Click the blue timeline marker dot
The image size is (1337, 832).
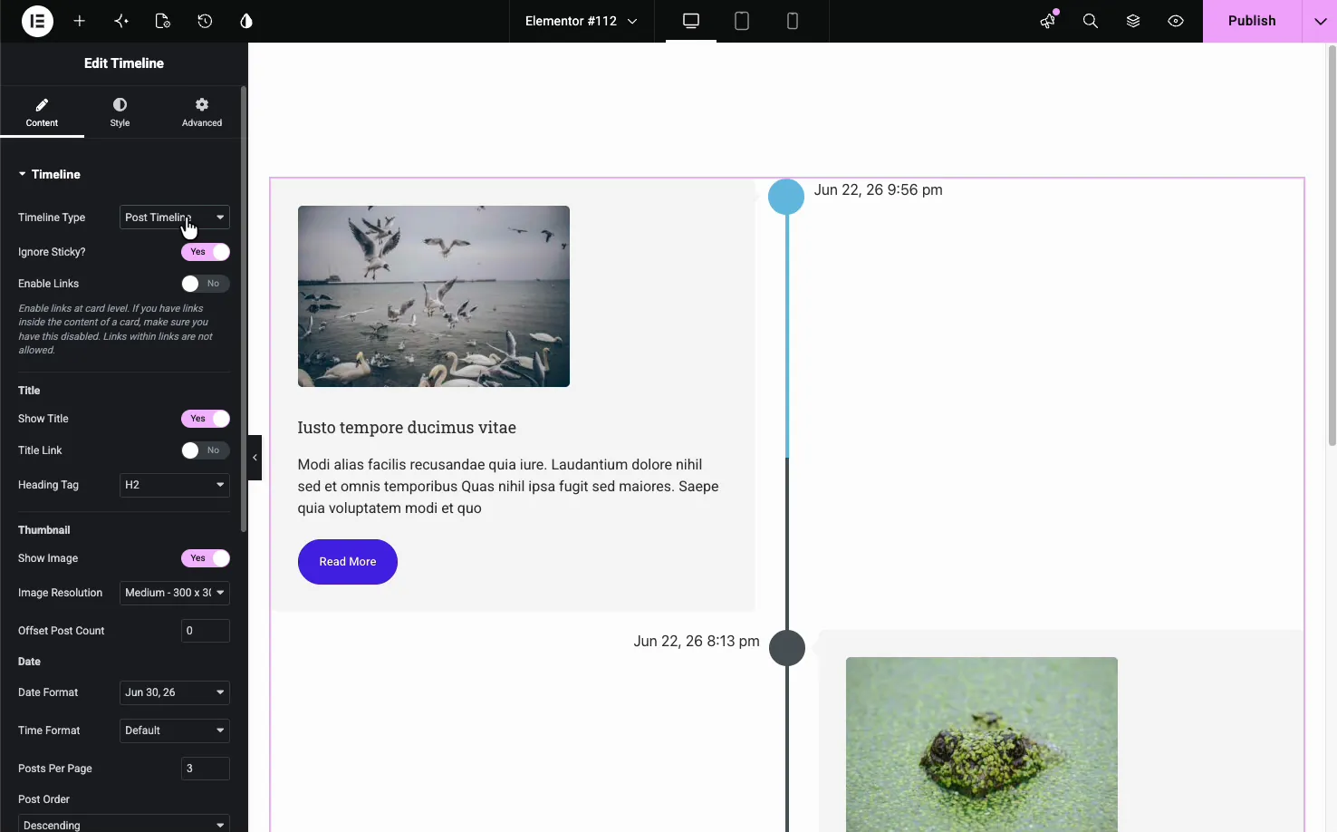tap(786, 197)
